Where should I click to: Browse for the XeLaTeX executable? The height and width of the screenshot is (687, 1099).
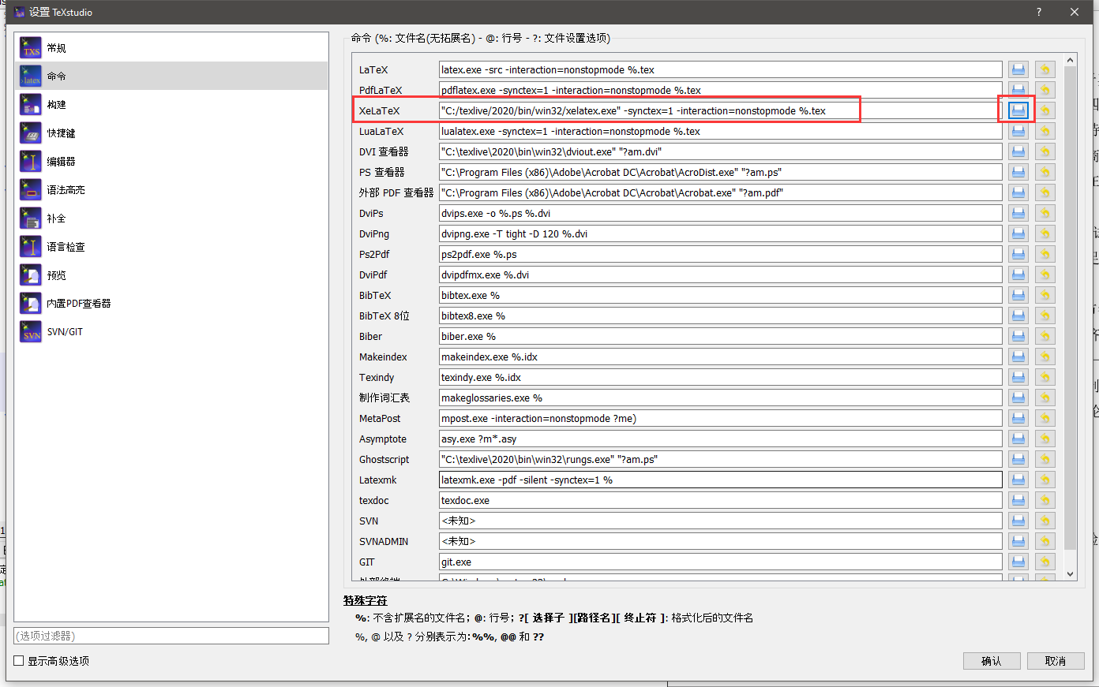click(1018, 110)
